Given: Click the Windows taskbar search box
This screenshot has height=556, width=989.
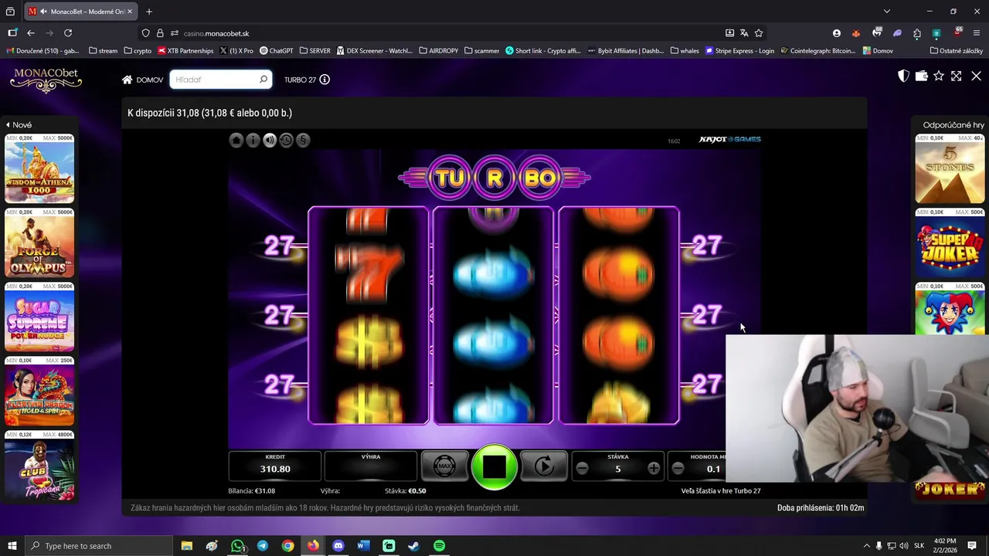Looking at the screenshot, I should pos(99,546).
